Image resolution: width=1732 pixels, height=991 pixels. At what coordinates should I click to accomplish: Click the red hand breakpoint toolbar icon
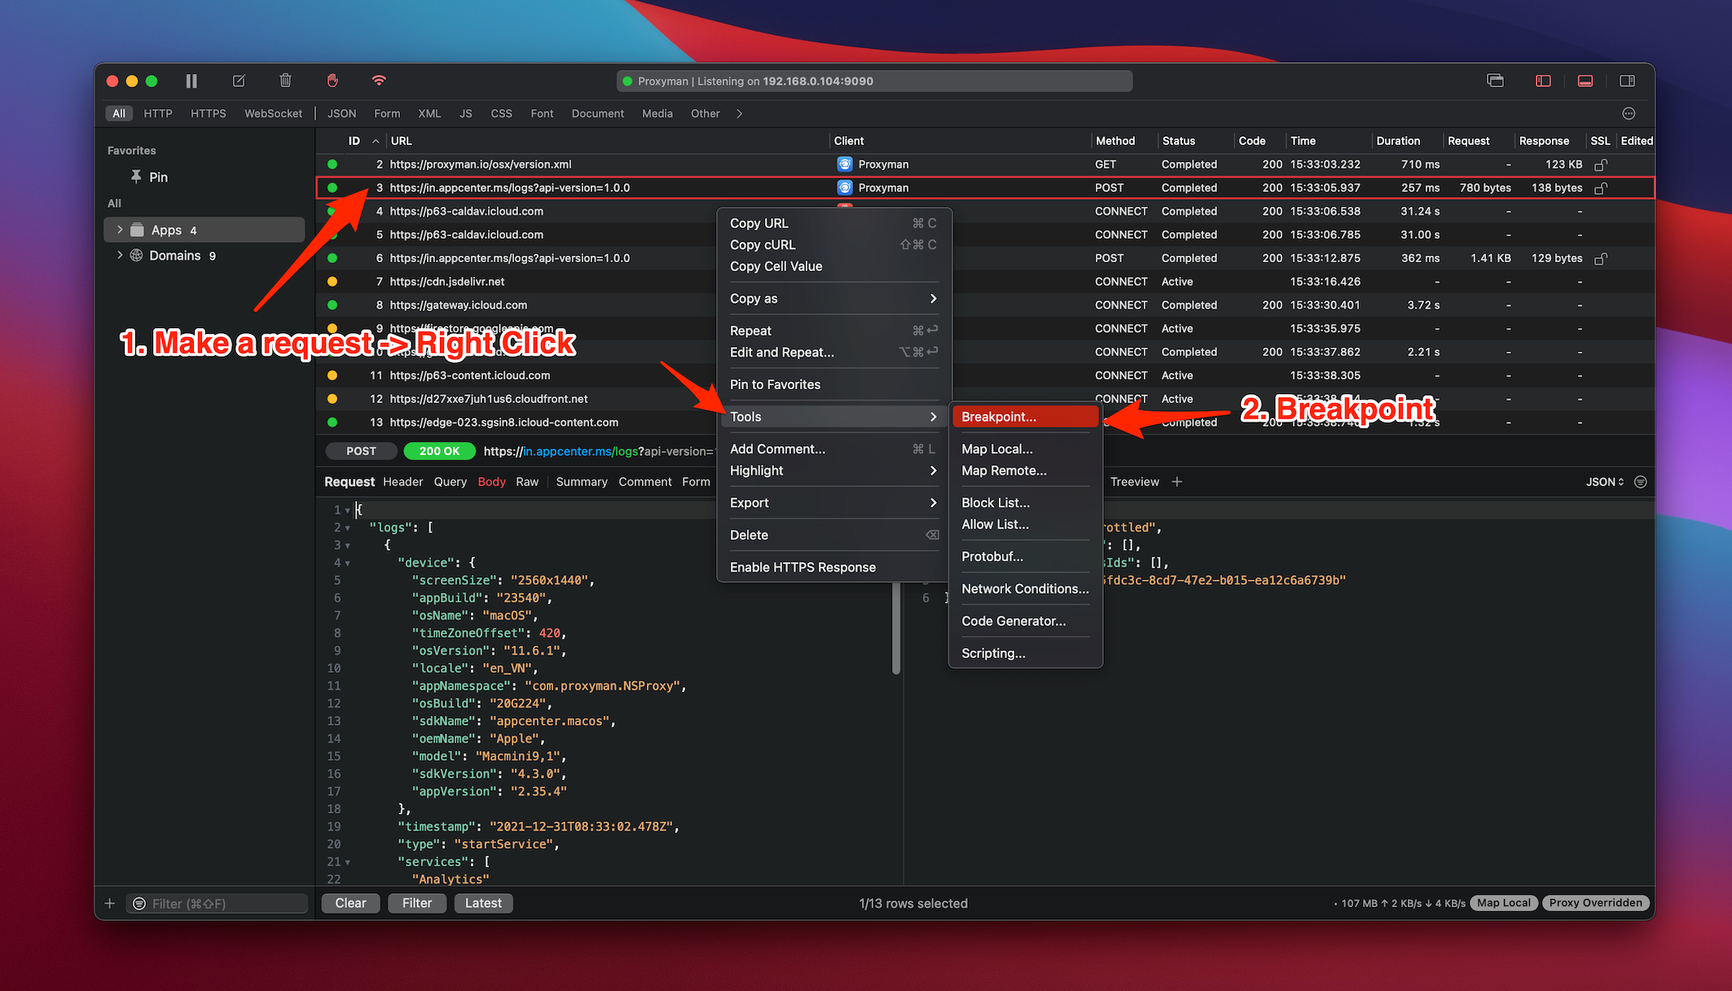(x=332, y=80)
